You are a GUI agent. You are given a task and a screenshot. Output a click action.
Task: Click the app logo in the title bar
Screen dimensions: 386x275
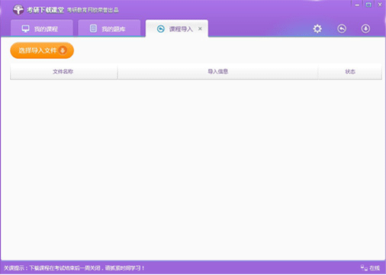[x=18, y=10]
